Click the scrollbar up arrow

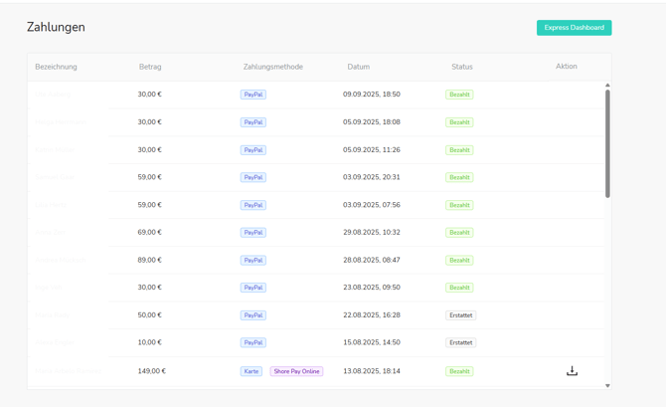(607, 86)
